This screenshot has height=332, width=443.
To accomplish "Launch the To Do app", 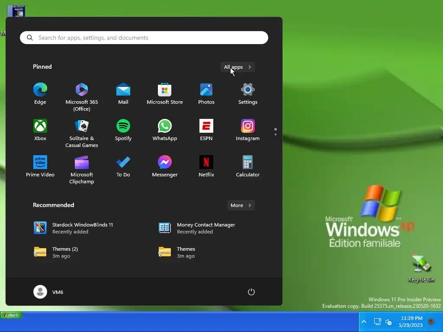I will point(123,166).
